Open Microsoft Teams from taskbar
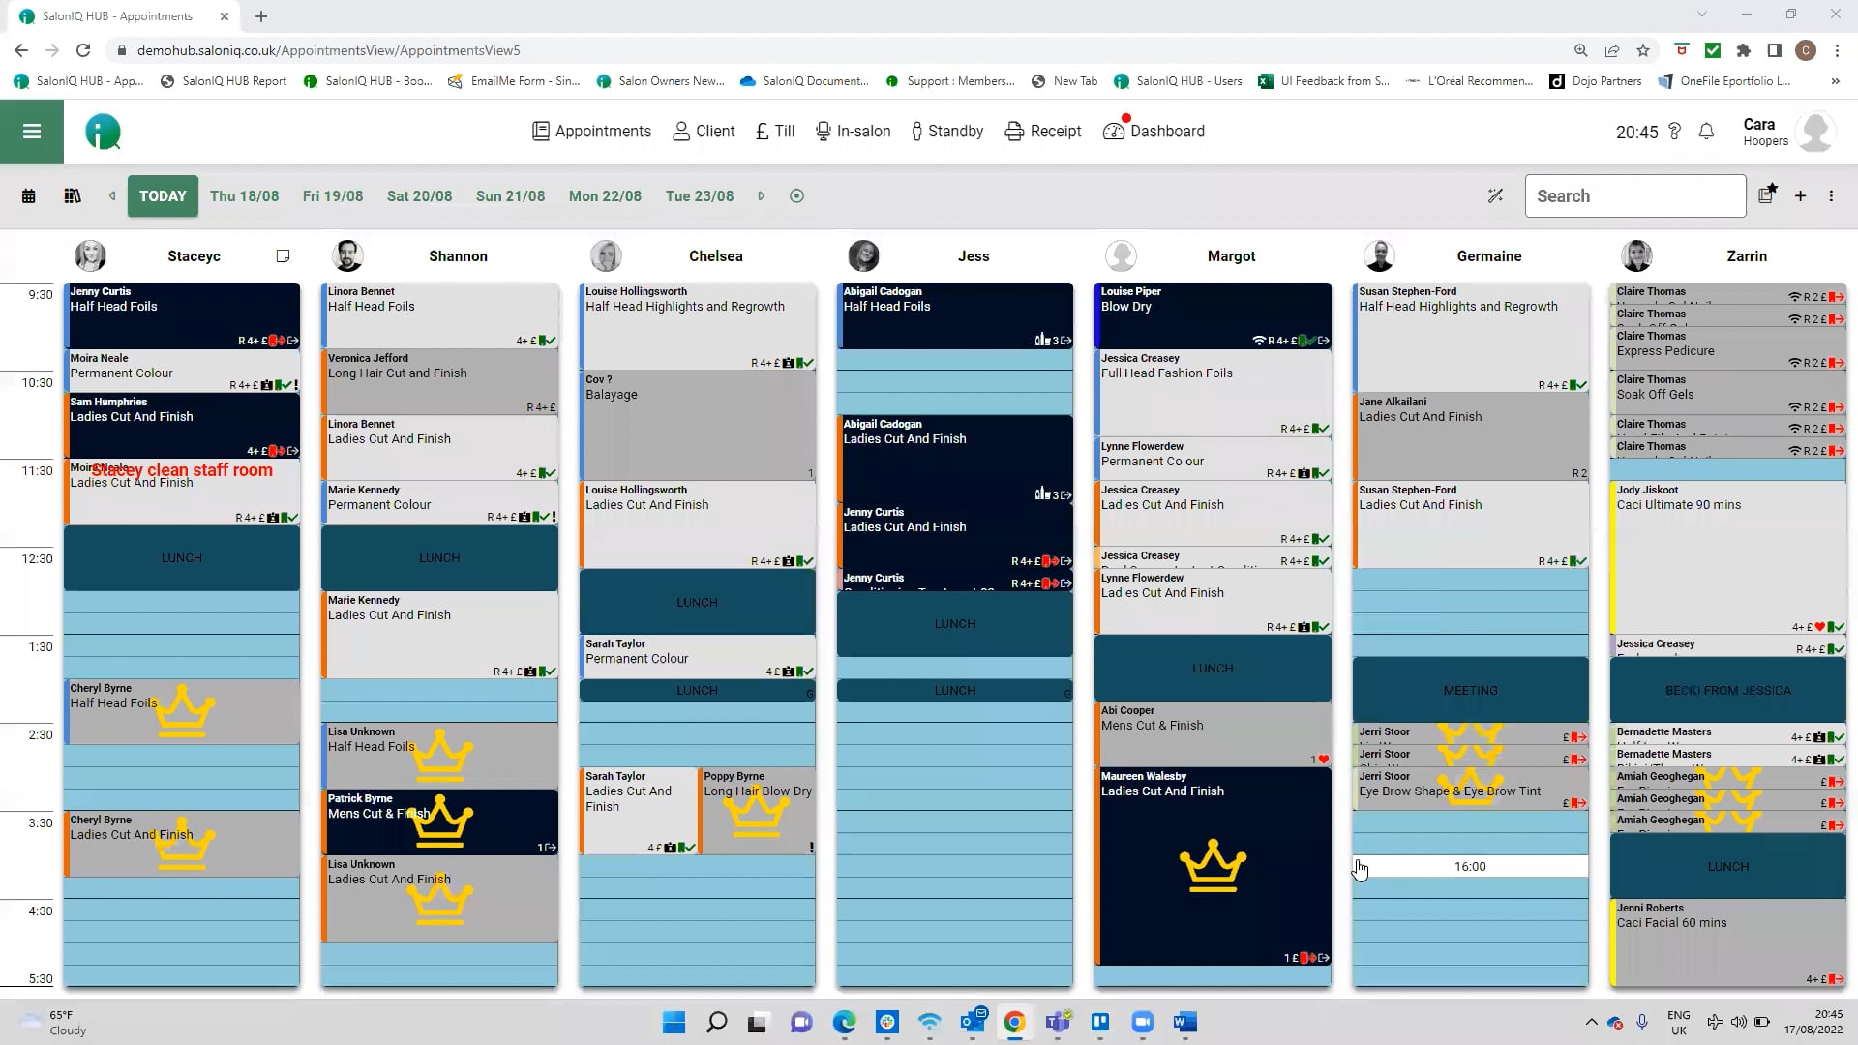Viewport: 1858px width, 1045px height. 1057,1022
